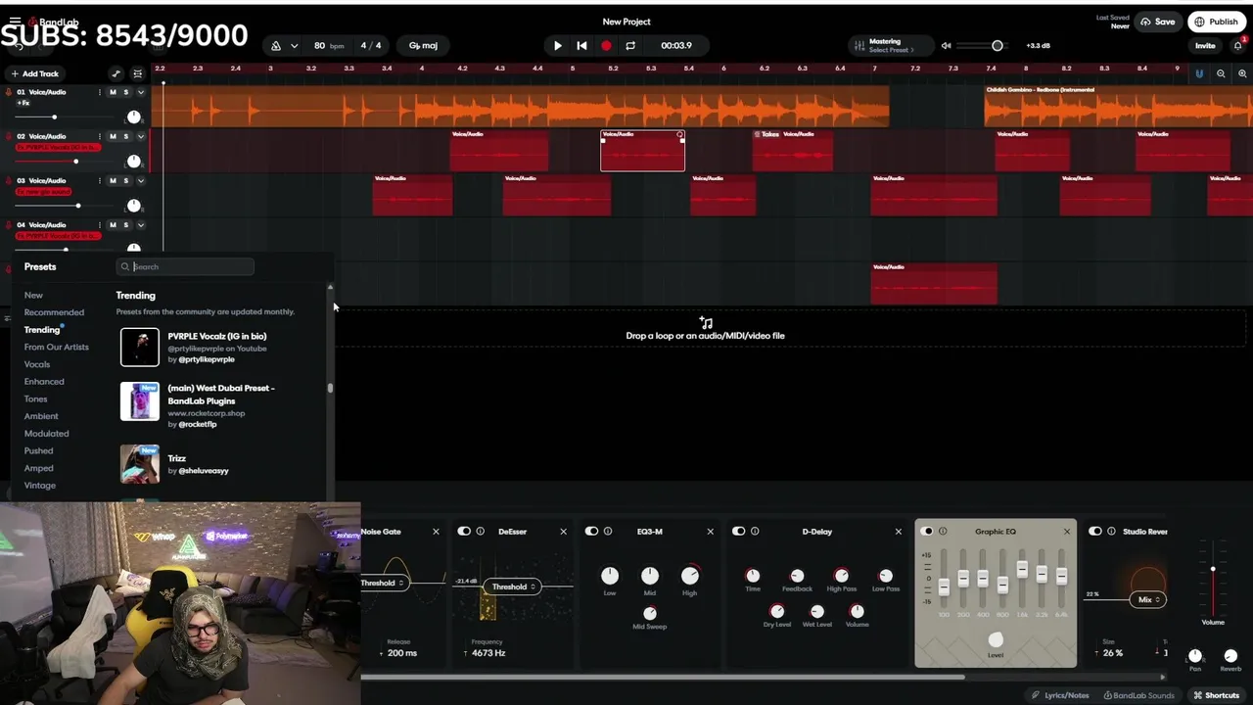Image resolution: width=1253 pixels, height=705 pixels.
Task: Open the Shortcuts panel
Action: (x=1215, y=695)
